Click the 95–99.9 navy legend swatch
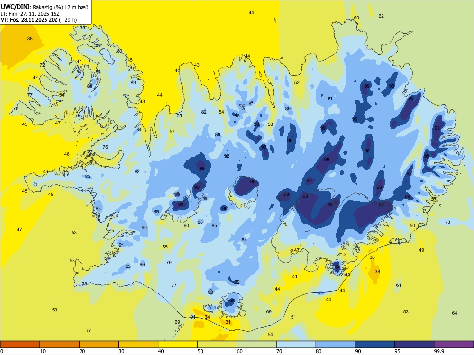The height and width of the screenshot is (355, 474). coord(414,345)
